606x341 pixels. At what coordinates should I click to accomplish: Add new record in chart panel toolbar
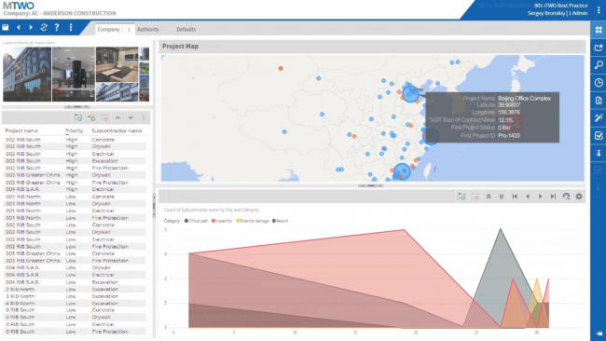coord(461,197)
